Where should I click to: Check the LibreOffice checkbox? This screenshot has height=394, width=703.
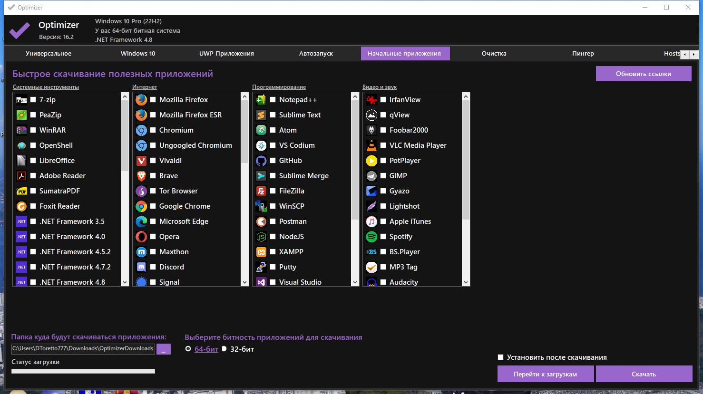33,161
